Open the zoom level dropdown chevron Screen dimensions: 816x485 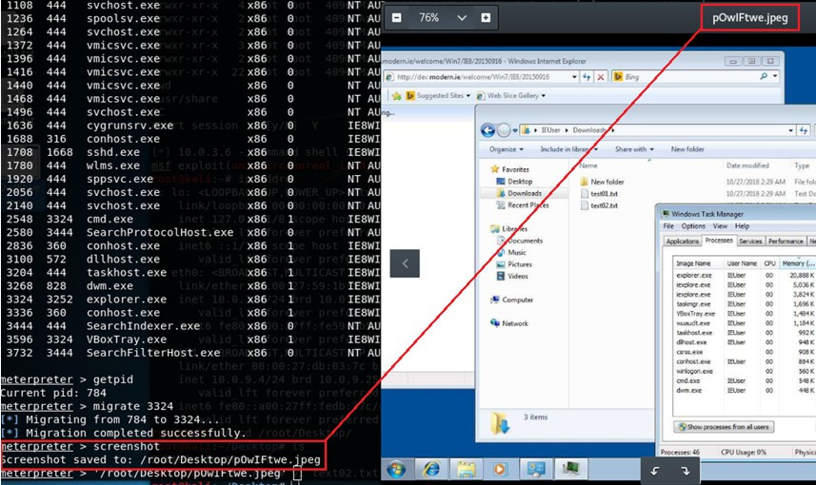point(461,18)
